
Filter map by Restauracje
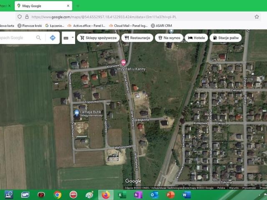tap(137, 37)
